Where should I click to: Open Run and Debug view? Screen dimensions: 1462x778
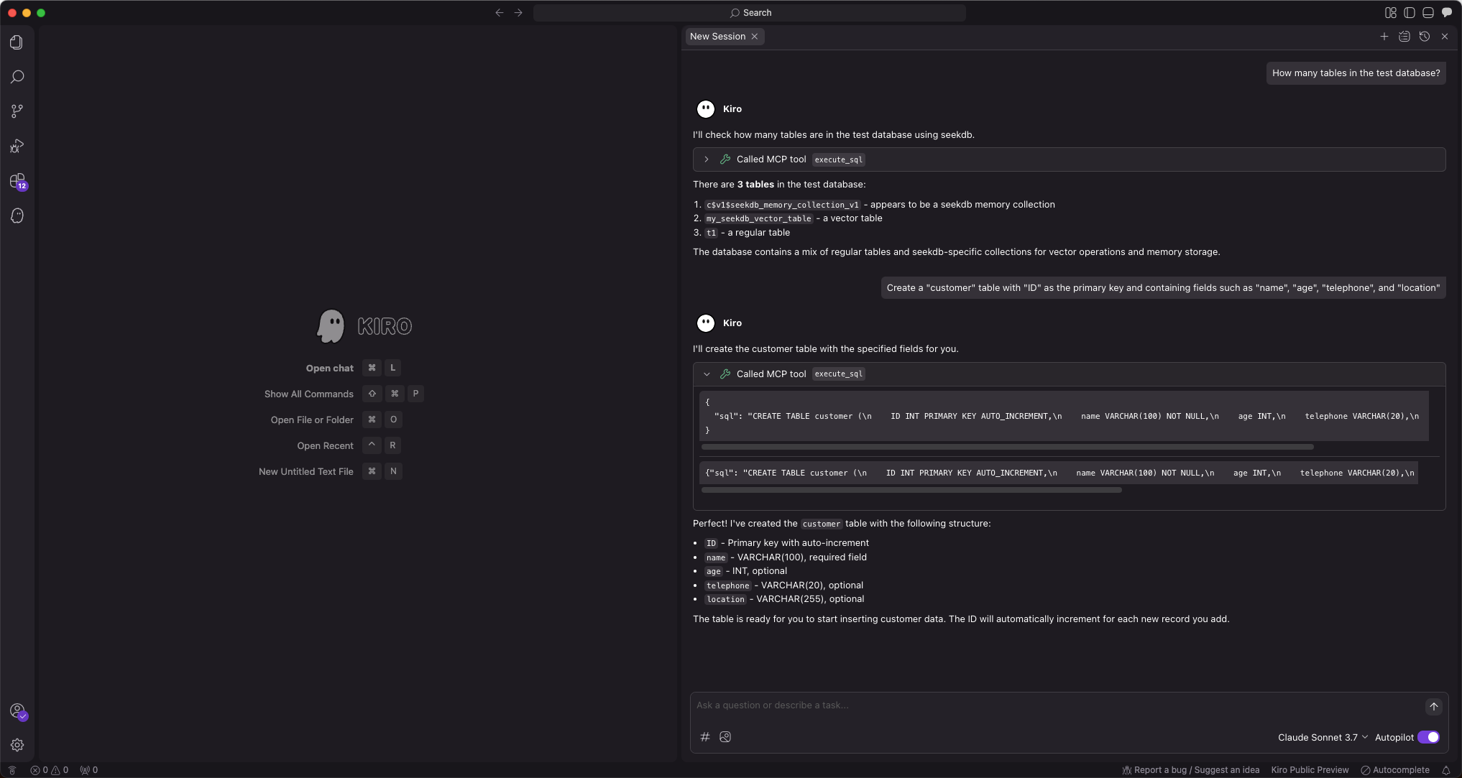[x=17, y=147]
